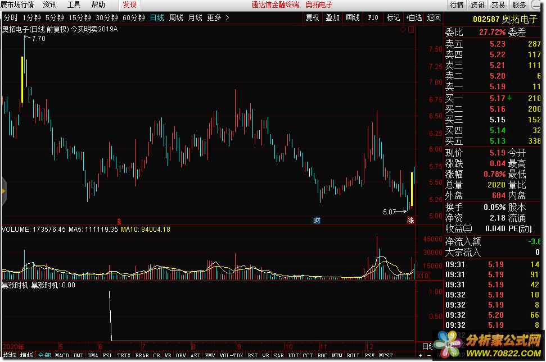
Task: Open the 展市场行情 market menu
Action: click(17, 5)
